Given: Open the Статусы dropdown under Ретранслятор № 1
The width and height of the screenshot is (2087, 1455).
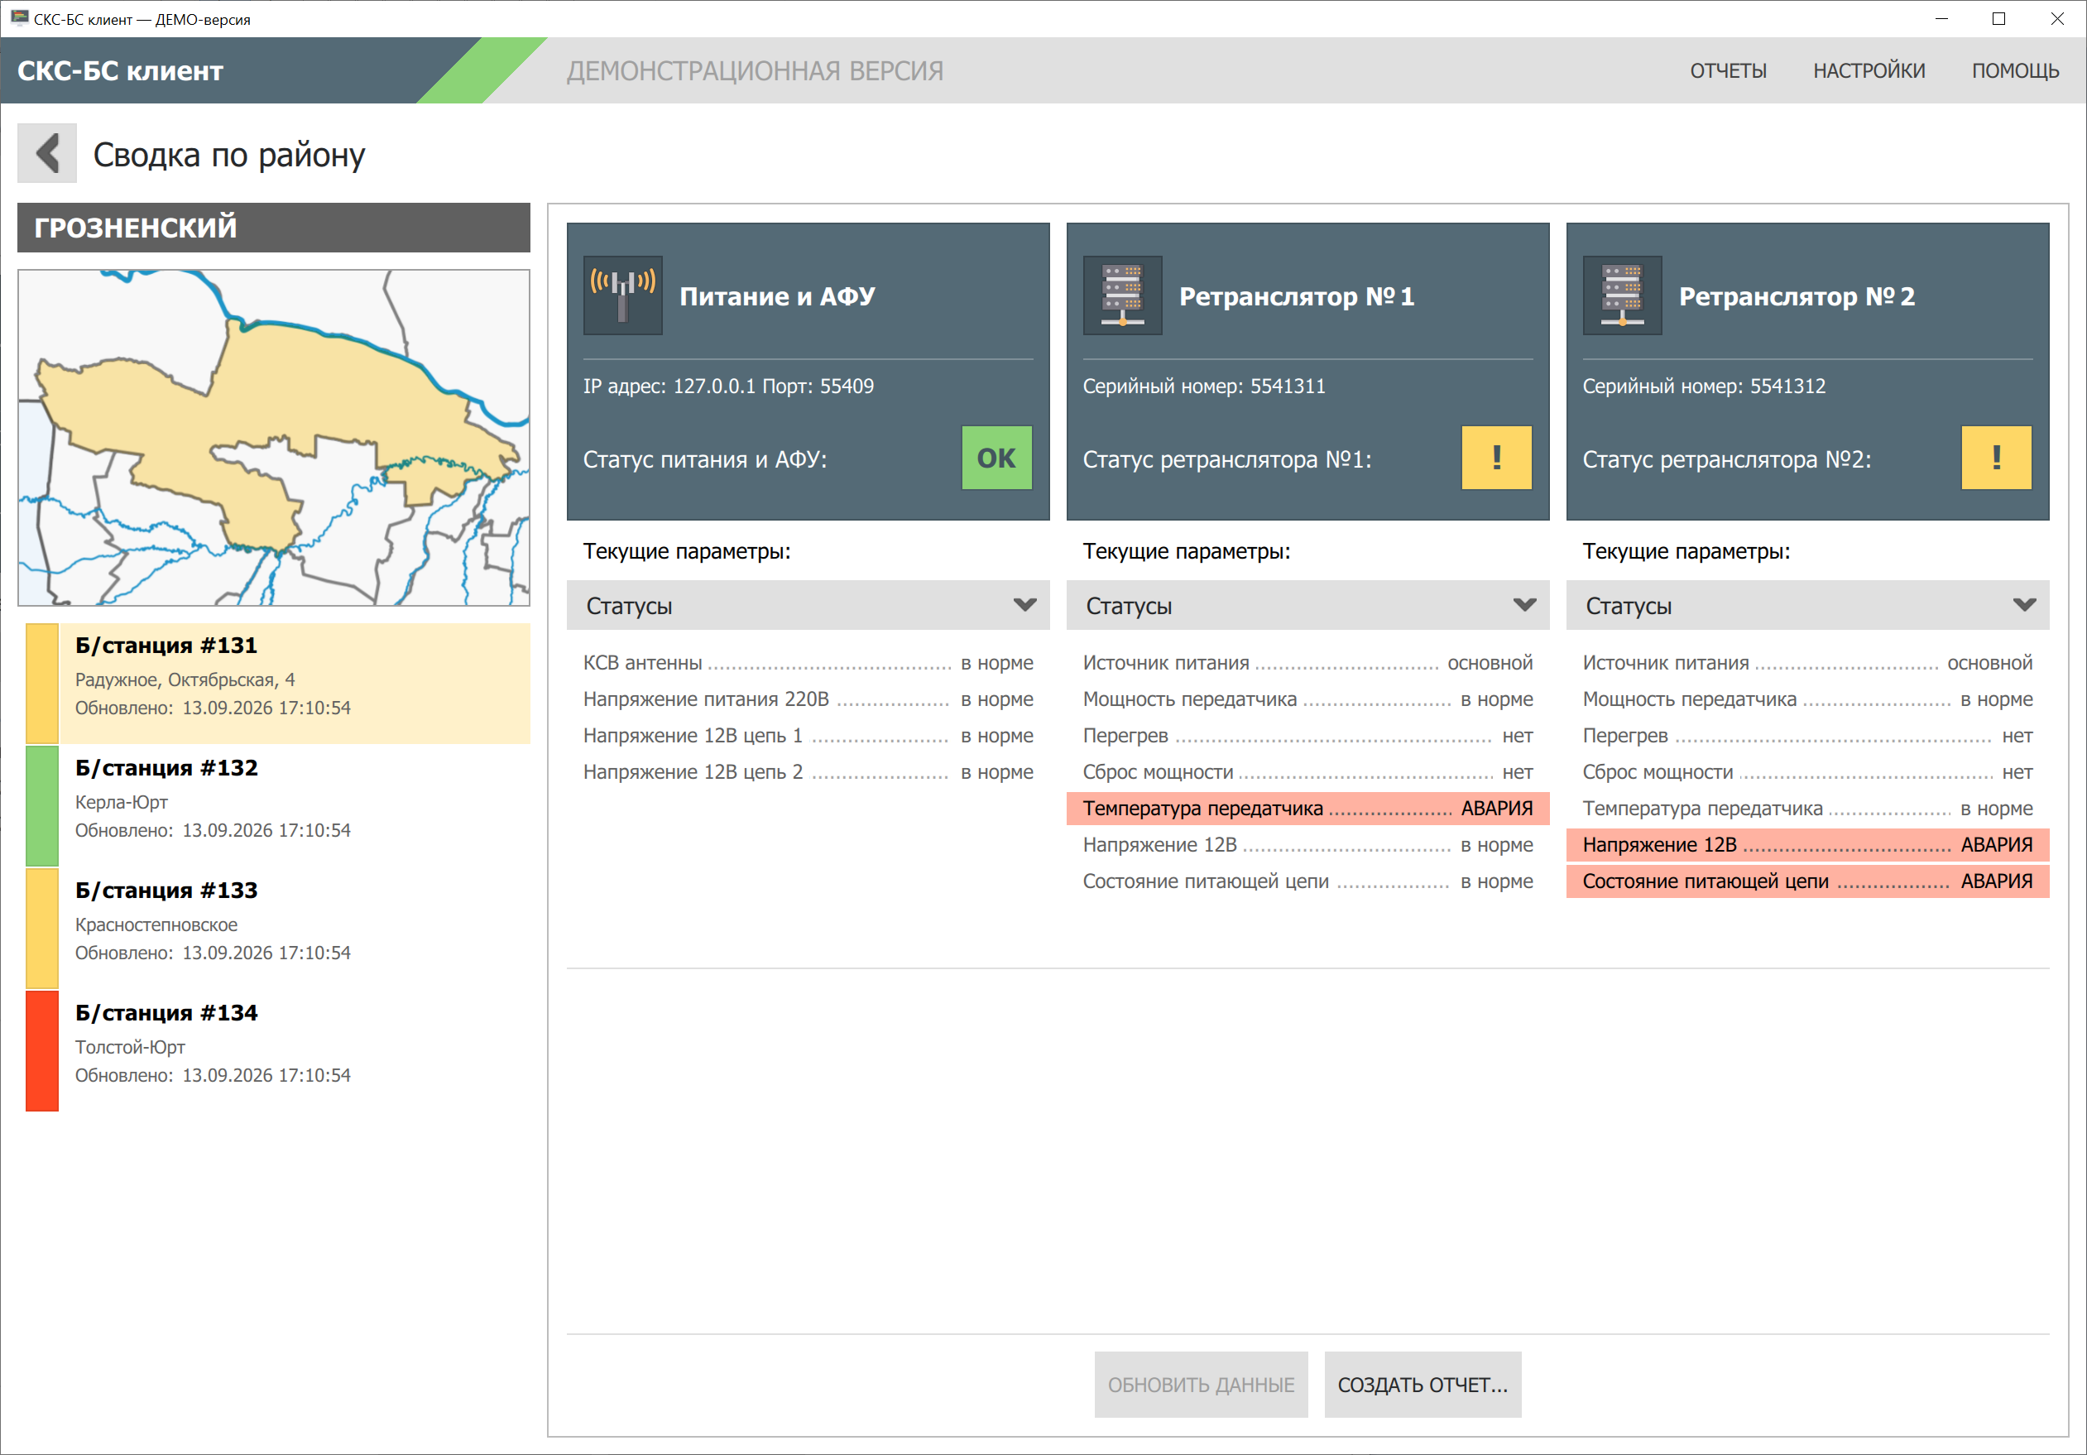Looking at the screenshot, I should click(x=1308, y=606).
